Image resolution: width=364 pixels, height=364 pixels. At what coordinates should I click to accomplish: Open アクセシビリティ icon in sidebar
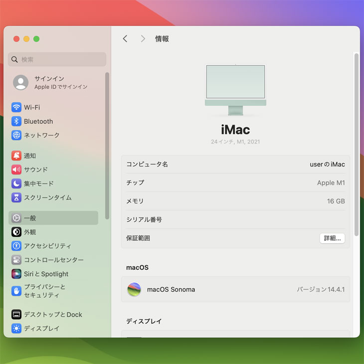16,246
